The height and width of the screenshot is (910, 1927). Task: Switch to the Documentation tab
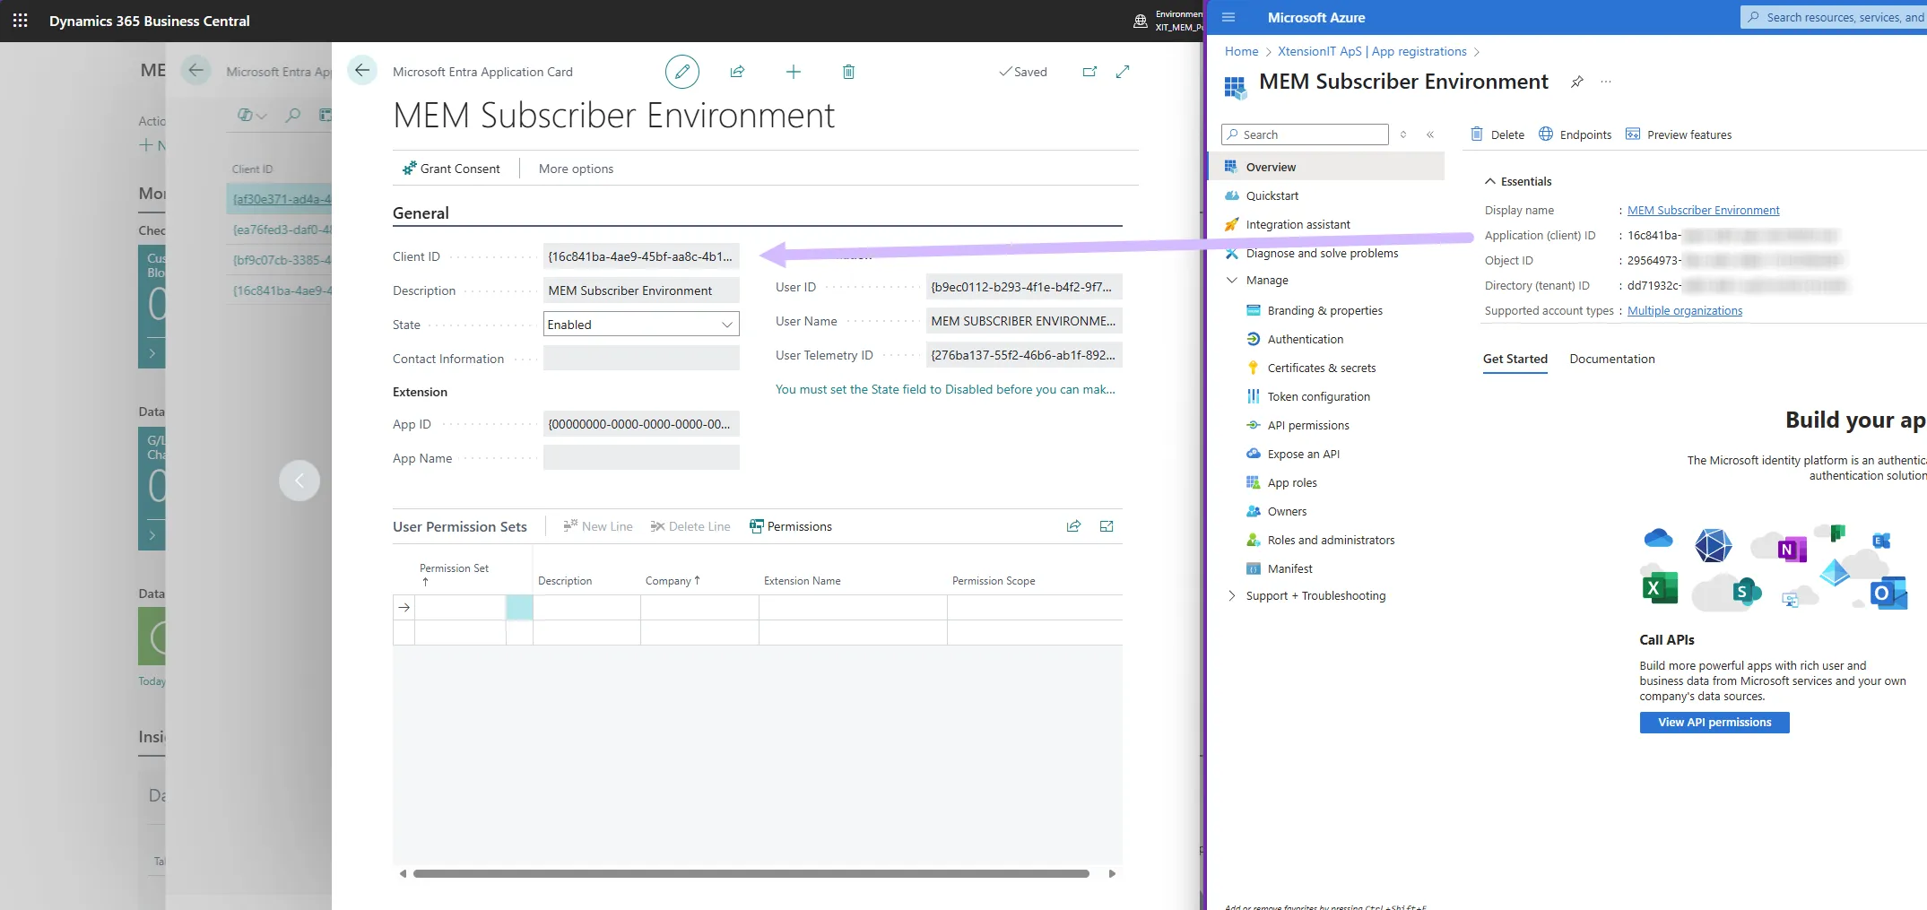pyautogui.click(x=1611, y=360)
